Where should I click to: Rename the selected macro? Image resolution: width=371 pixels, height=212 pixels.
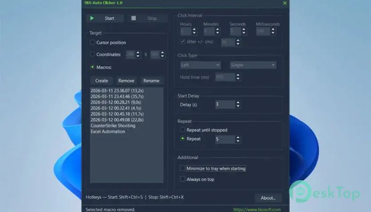click(x=151, y=81)
